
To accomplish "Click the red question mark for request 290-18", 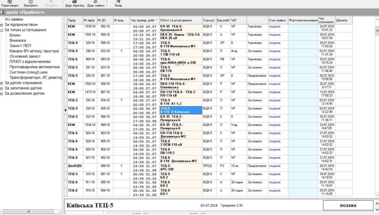I will pos(121,51).
